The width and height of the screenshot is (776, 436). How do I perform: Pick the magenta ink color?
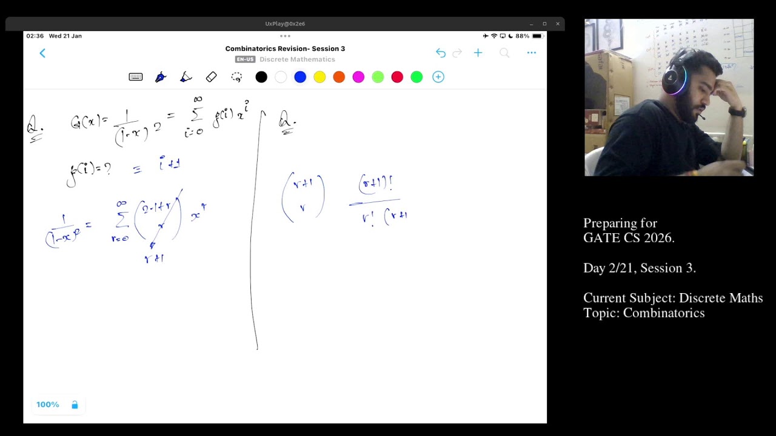[x=358, y=77]
